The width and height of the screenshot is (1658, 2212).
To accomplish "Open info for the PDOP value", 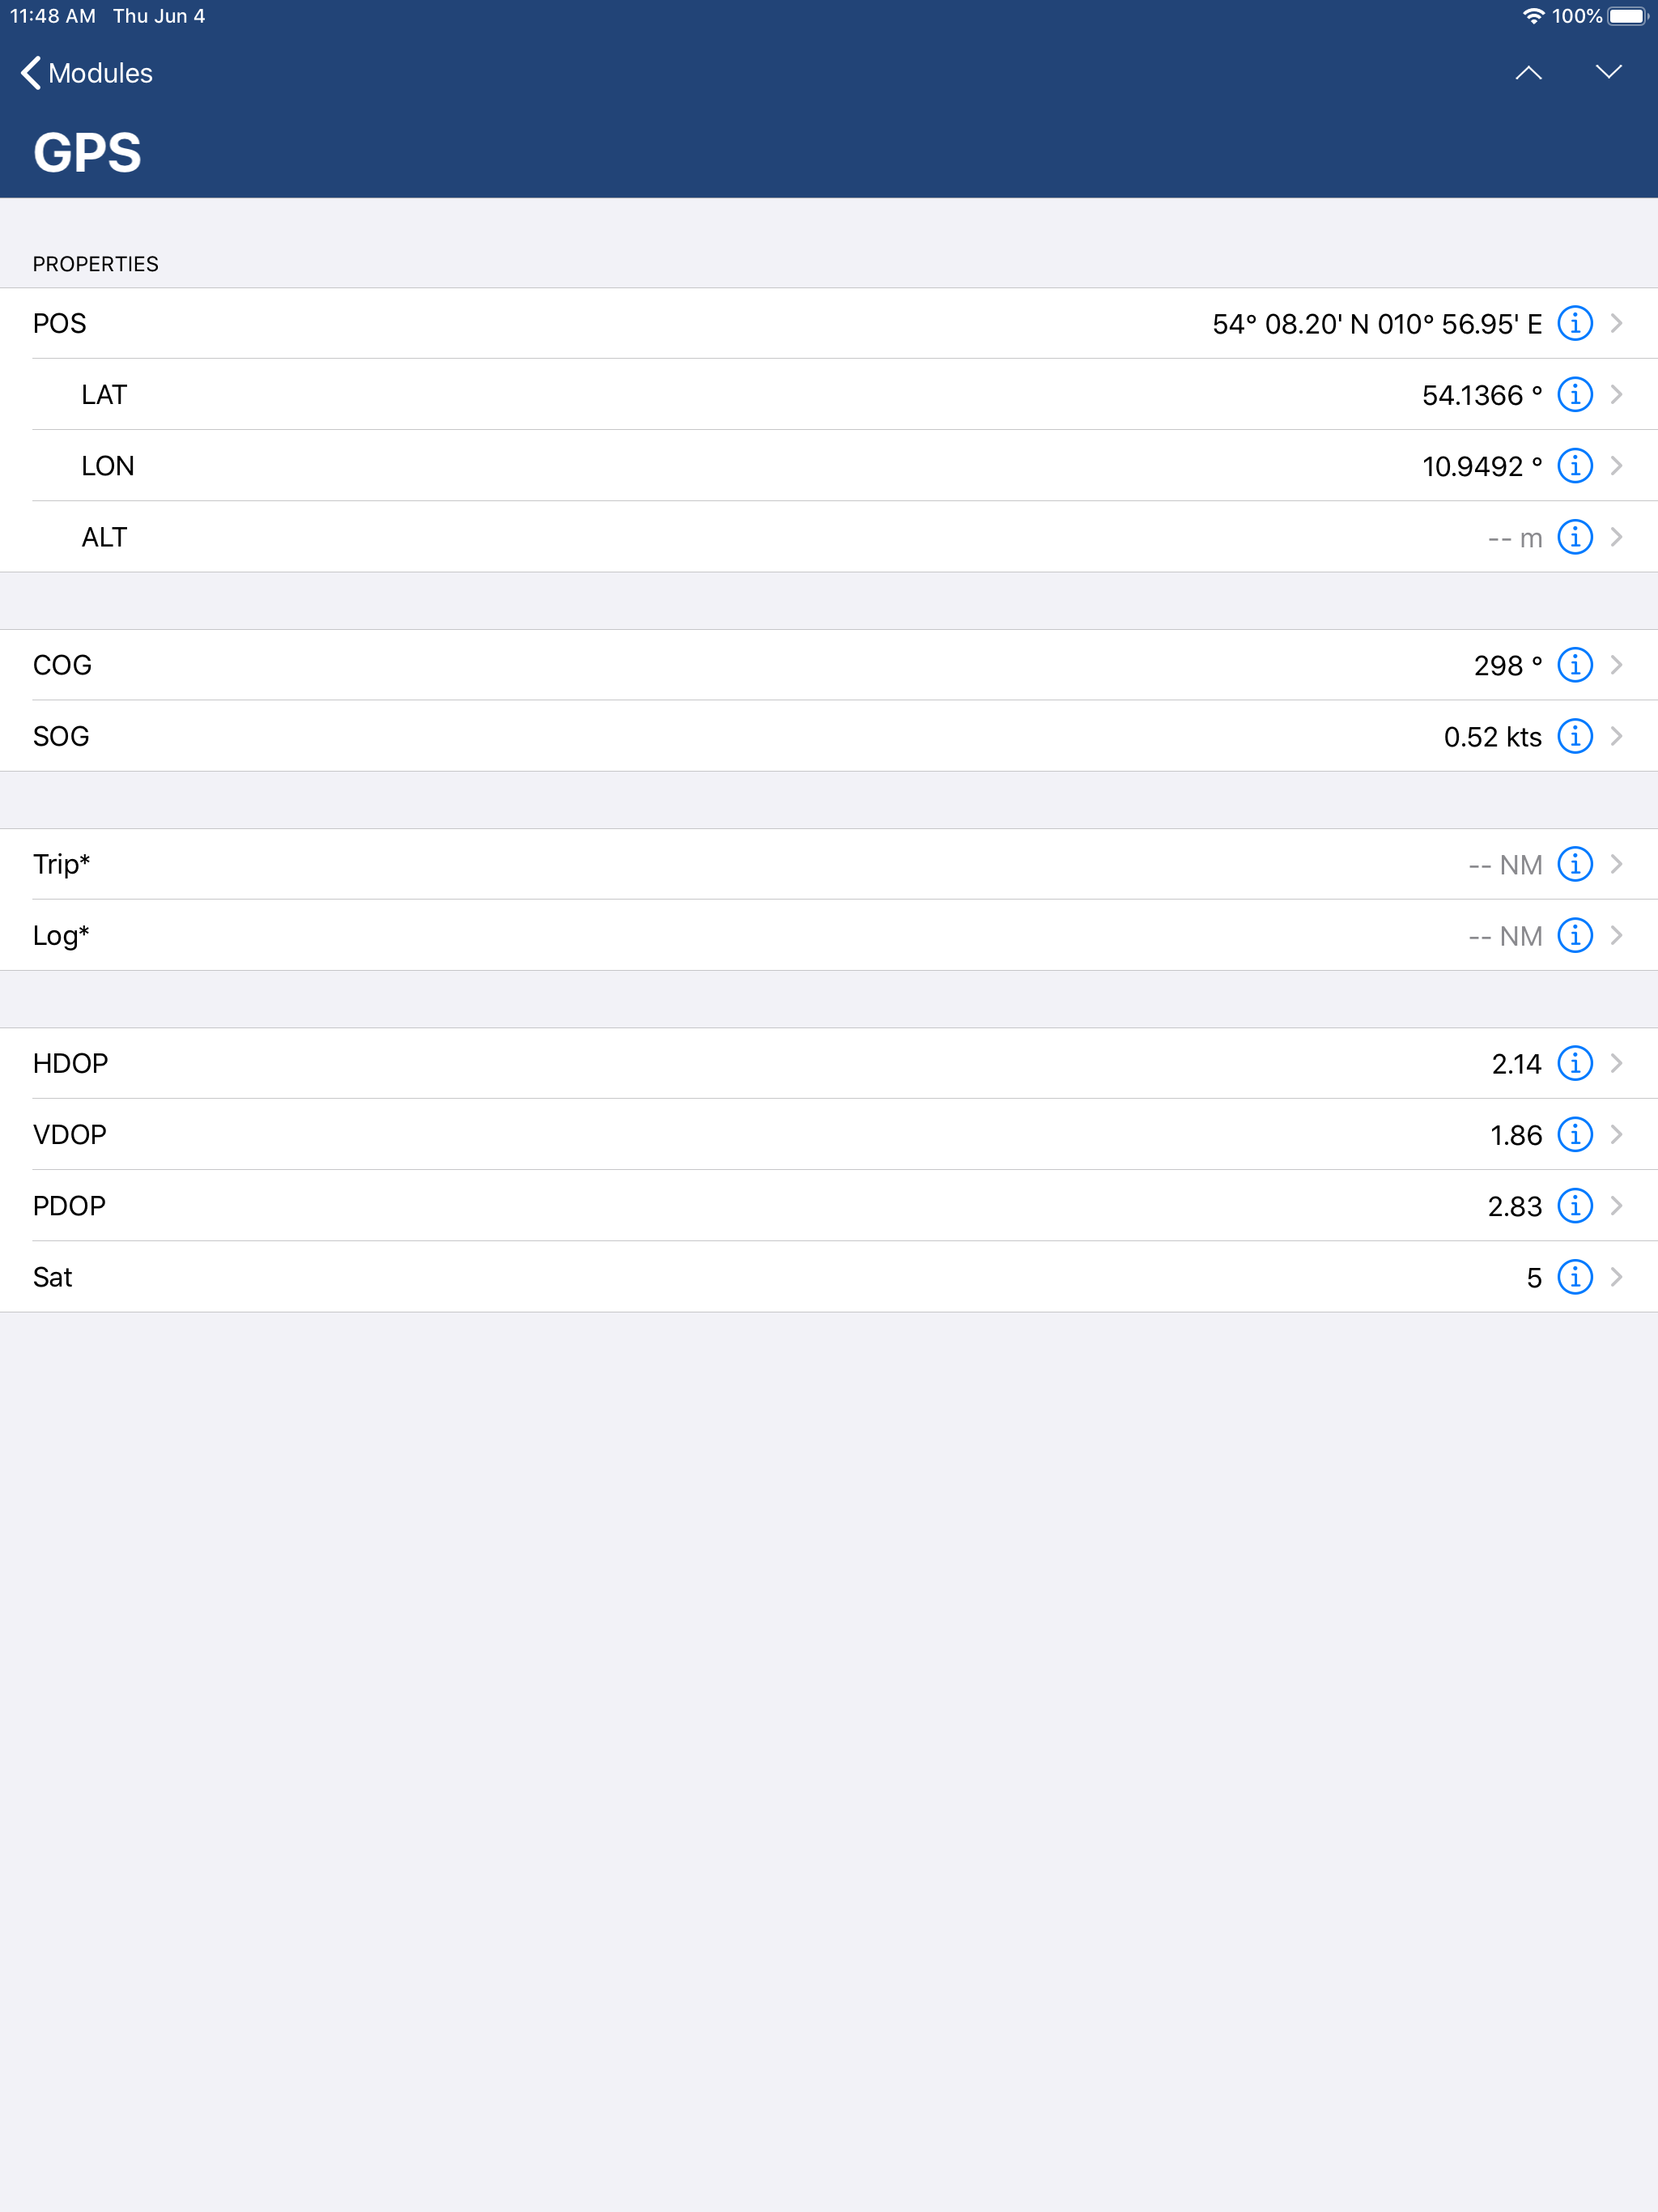I will [x=1575, y=1205].
